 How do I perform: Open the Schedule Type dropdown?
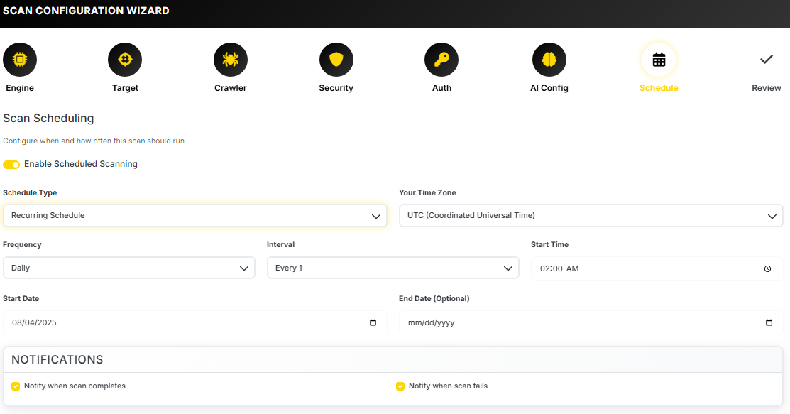195,216
